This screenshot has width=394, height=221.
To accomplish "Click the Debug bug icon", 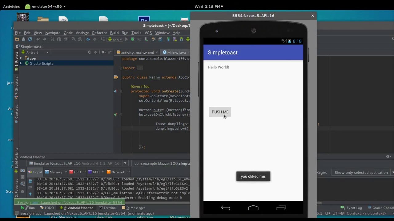I will (x=133, y=39).
